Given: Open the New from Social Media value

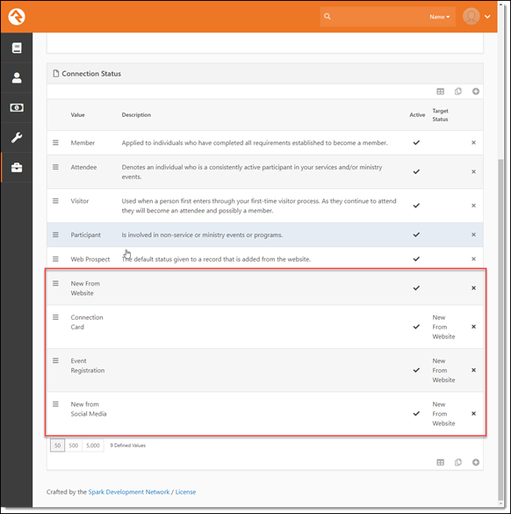Looking at the screenshot, I should 89,409.
